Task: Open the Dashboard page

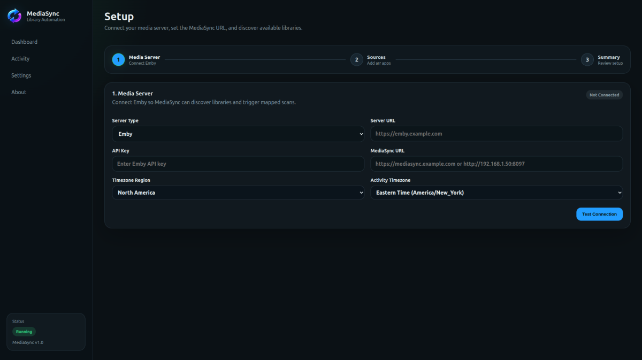Action: (24, 42)
